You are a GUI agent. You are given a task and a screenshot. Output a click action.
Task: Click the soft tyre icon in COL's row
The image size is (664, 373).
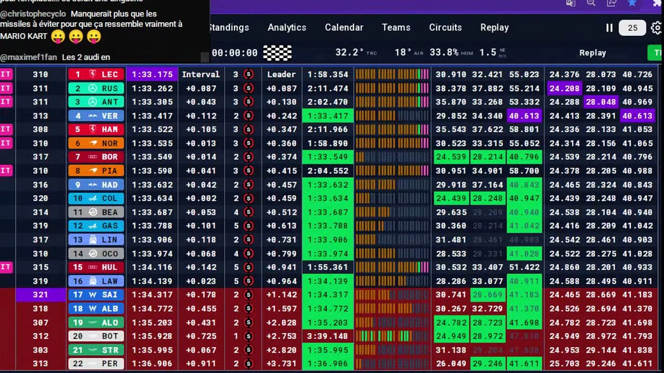[248, 198]
